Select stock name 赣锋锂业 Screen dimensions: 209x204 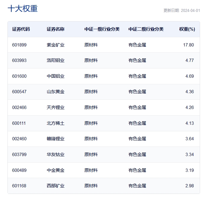pyautogui.click(x=56, y=139)
